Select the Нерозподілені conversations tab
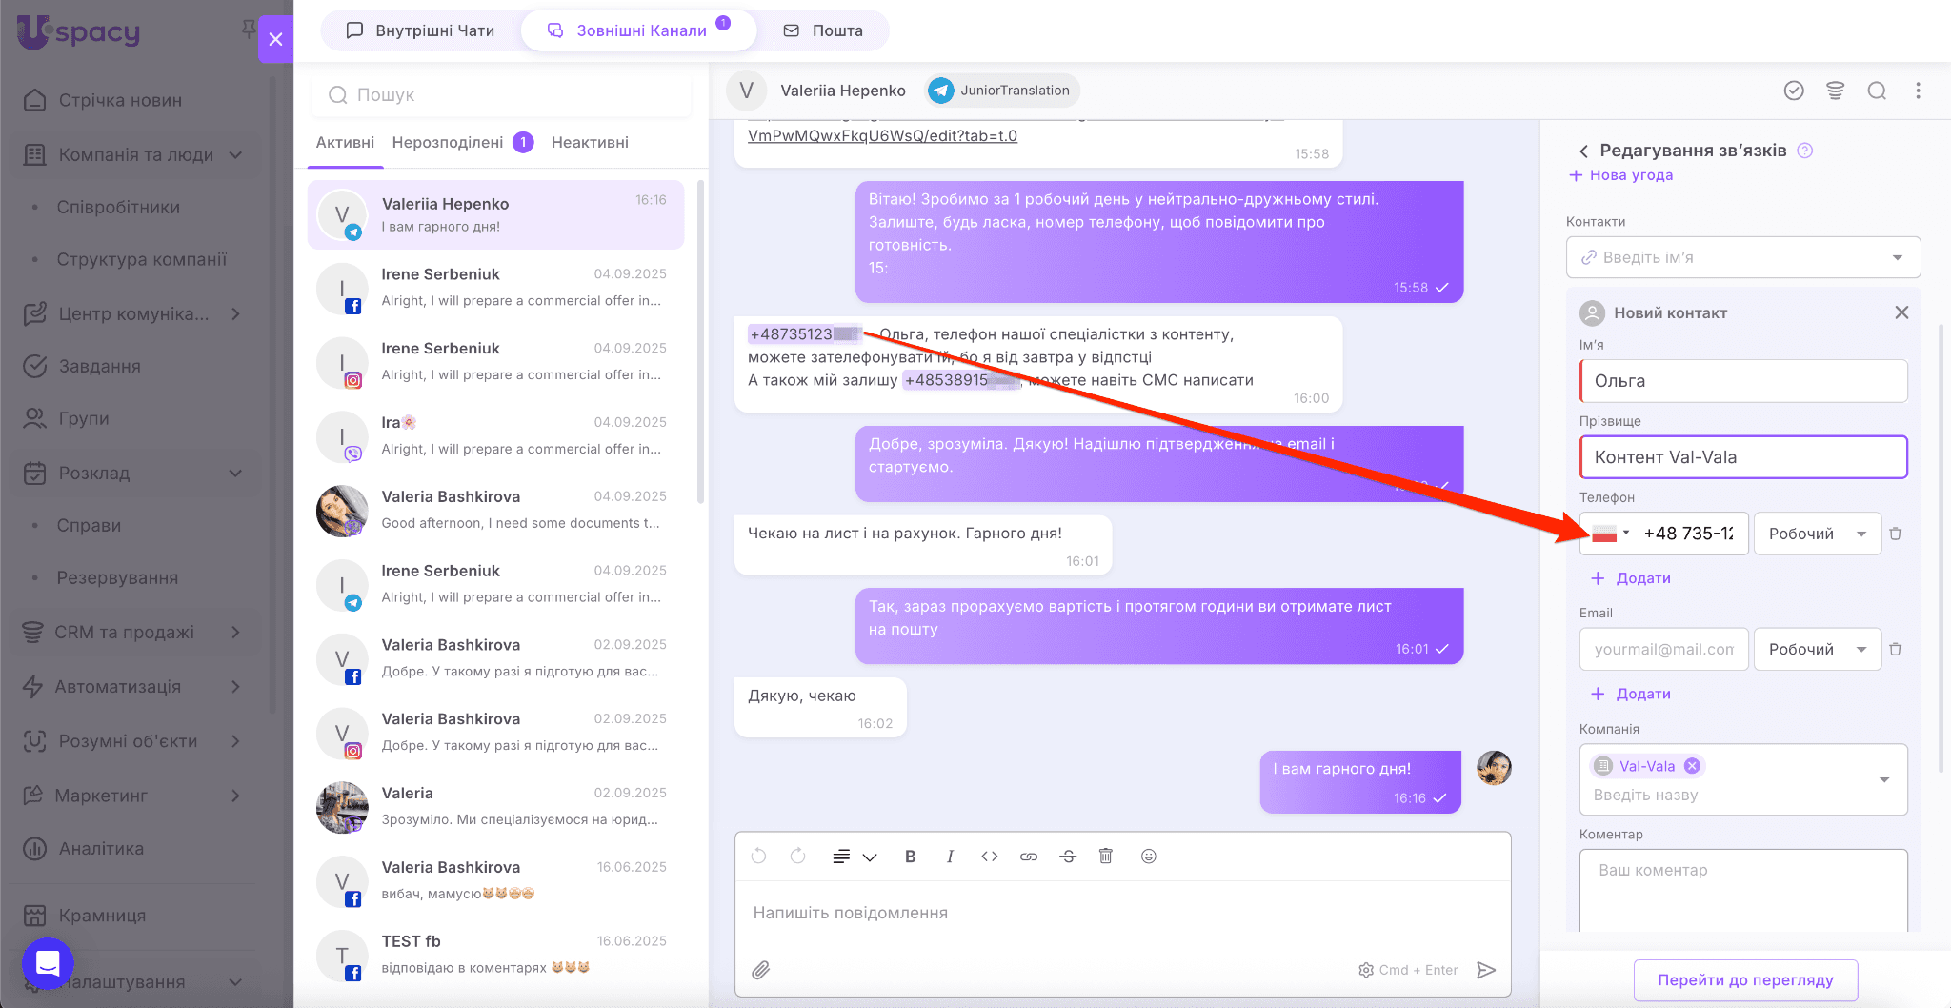This screenshot has height=1008, width=1951. click(462, 142)
